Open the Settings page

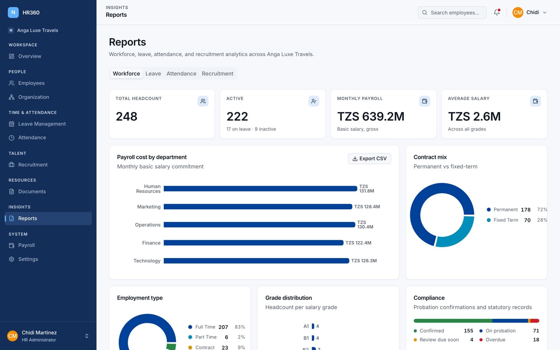(48, 259)
